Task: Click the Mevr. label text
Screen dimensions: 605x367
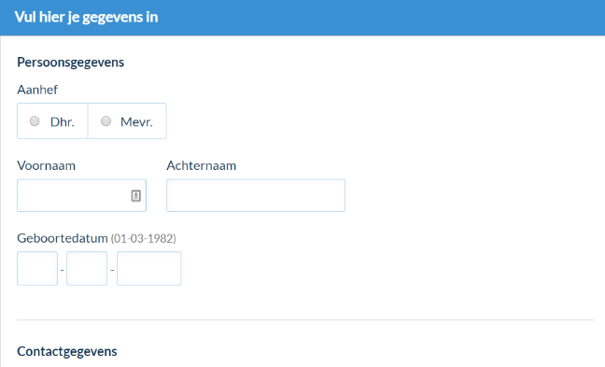Action: (x=136, y=122)
